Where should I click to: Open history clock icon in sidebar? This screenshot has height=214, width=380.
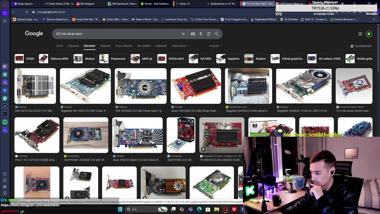pos(5,180)
